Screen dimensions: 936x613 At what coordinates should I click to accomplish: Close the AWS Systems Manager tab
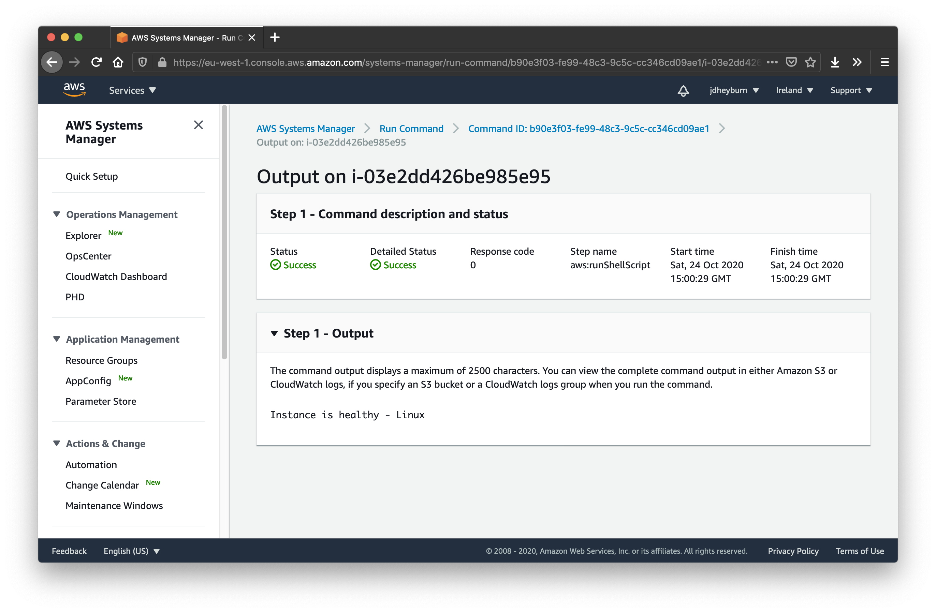click(x=252, y=38)
